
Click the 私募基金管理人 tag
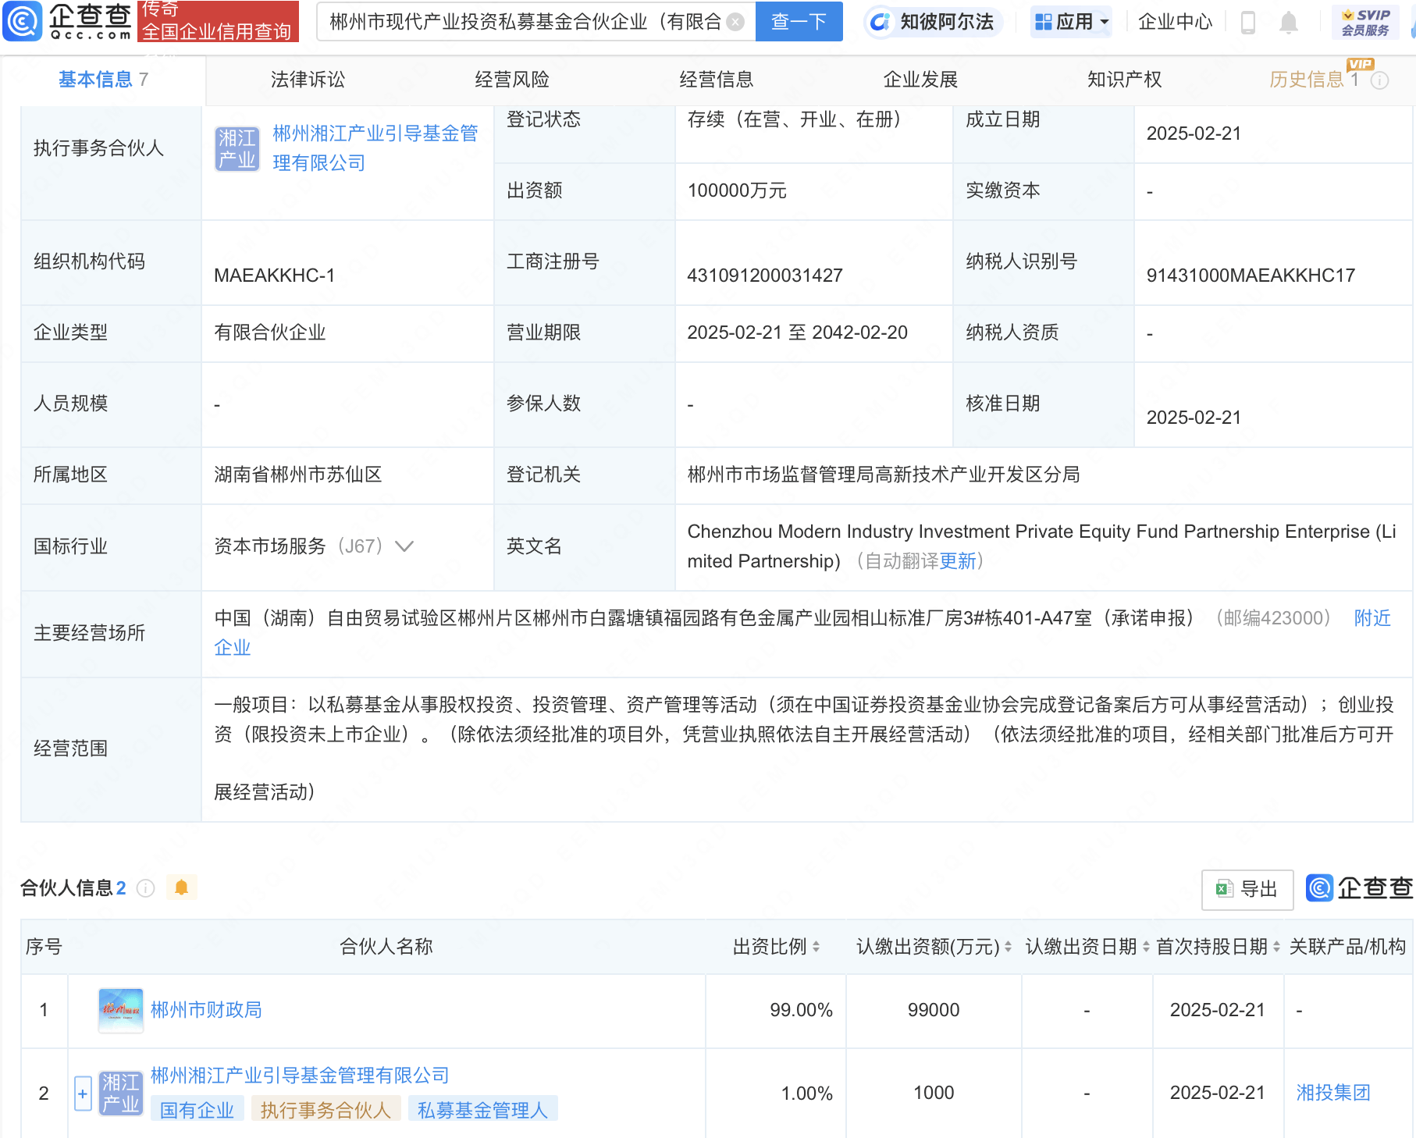point(483,1110)
